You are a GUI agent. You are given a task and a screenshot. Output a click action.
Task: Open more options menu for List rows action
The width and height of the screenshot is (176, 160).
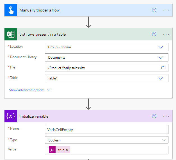coord(166,34)
